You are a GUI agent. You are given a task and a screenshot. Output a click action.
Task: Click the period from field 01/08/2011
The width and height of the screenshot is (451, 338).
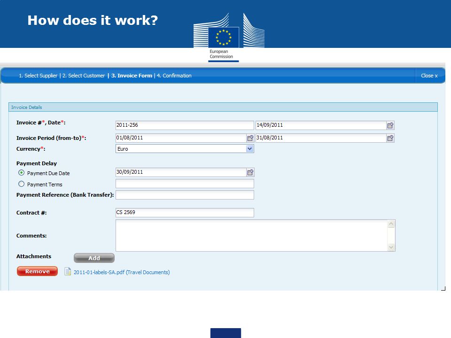pyautogui.click(x=181, y=138)
